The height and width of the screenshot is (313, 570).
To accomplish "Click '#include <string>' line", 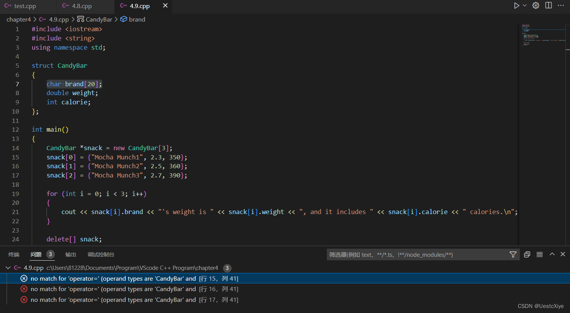I will pyautogui.click(x=63, y=38).
